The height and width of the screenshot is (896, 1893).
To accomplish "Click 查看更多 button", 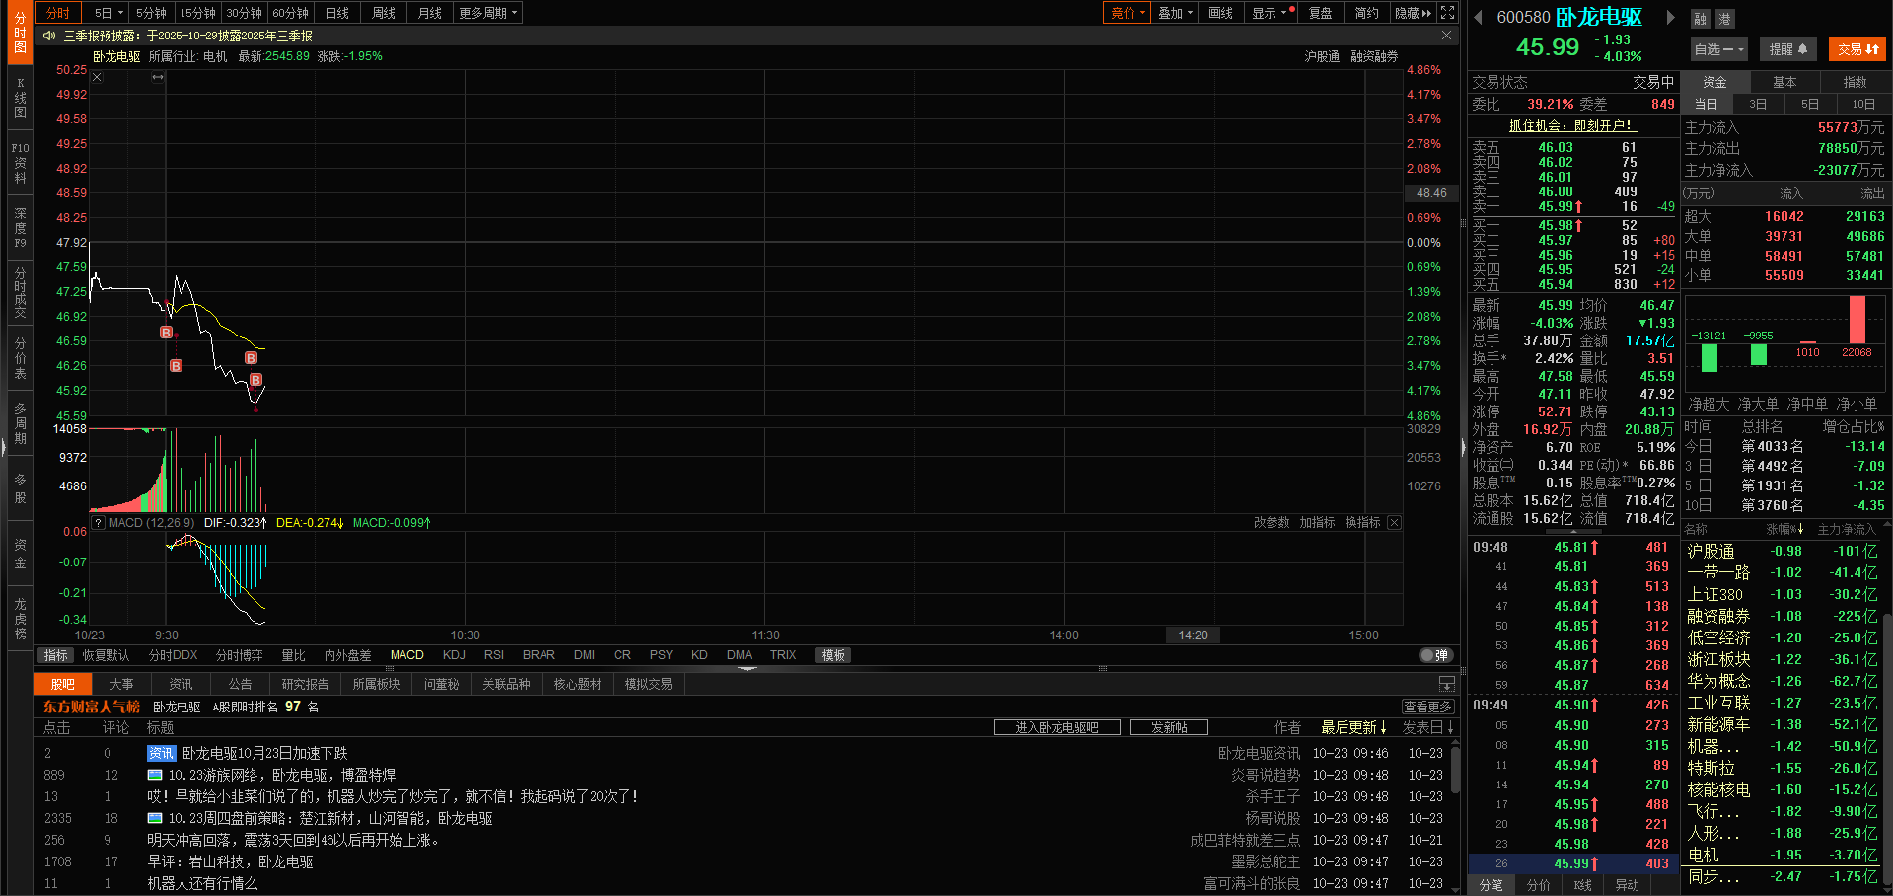I will pyautogui.click(x=1427, y=707).
